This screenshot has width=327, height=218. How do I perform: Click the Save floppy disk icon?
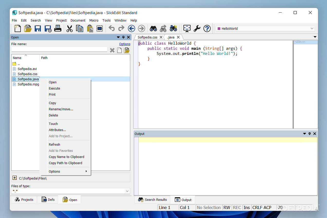(38, 28)
